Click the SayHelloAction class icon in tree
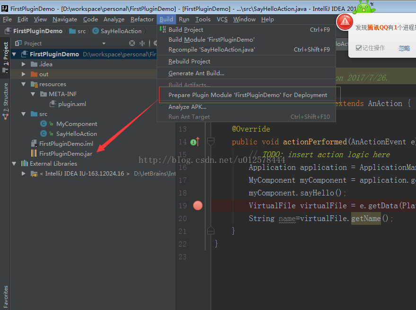The image size is (416, 310). point(44,134)
